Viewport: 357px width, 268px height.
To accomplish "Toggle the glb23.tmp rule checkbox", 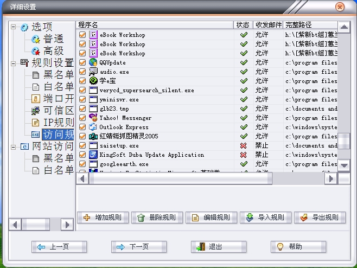I will [x=82, y=109].
